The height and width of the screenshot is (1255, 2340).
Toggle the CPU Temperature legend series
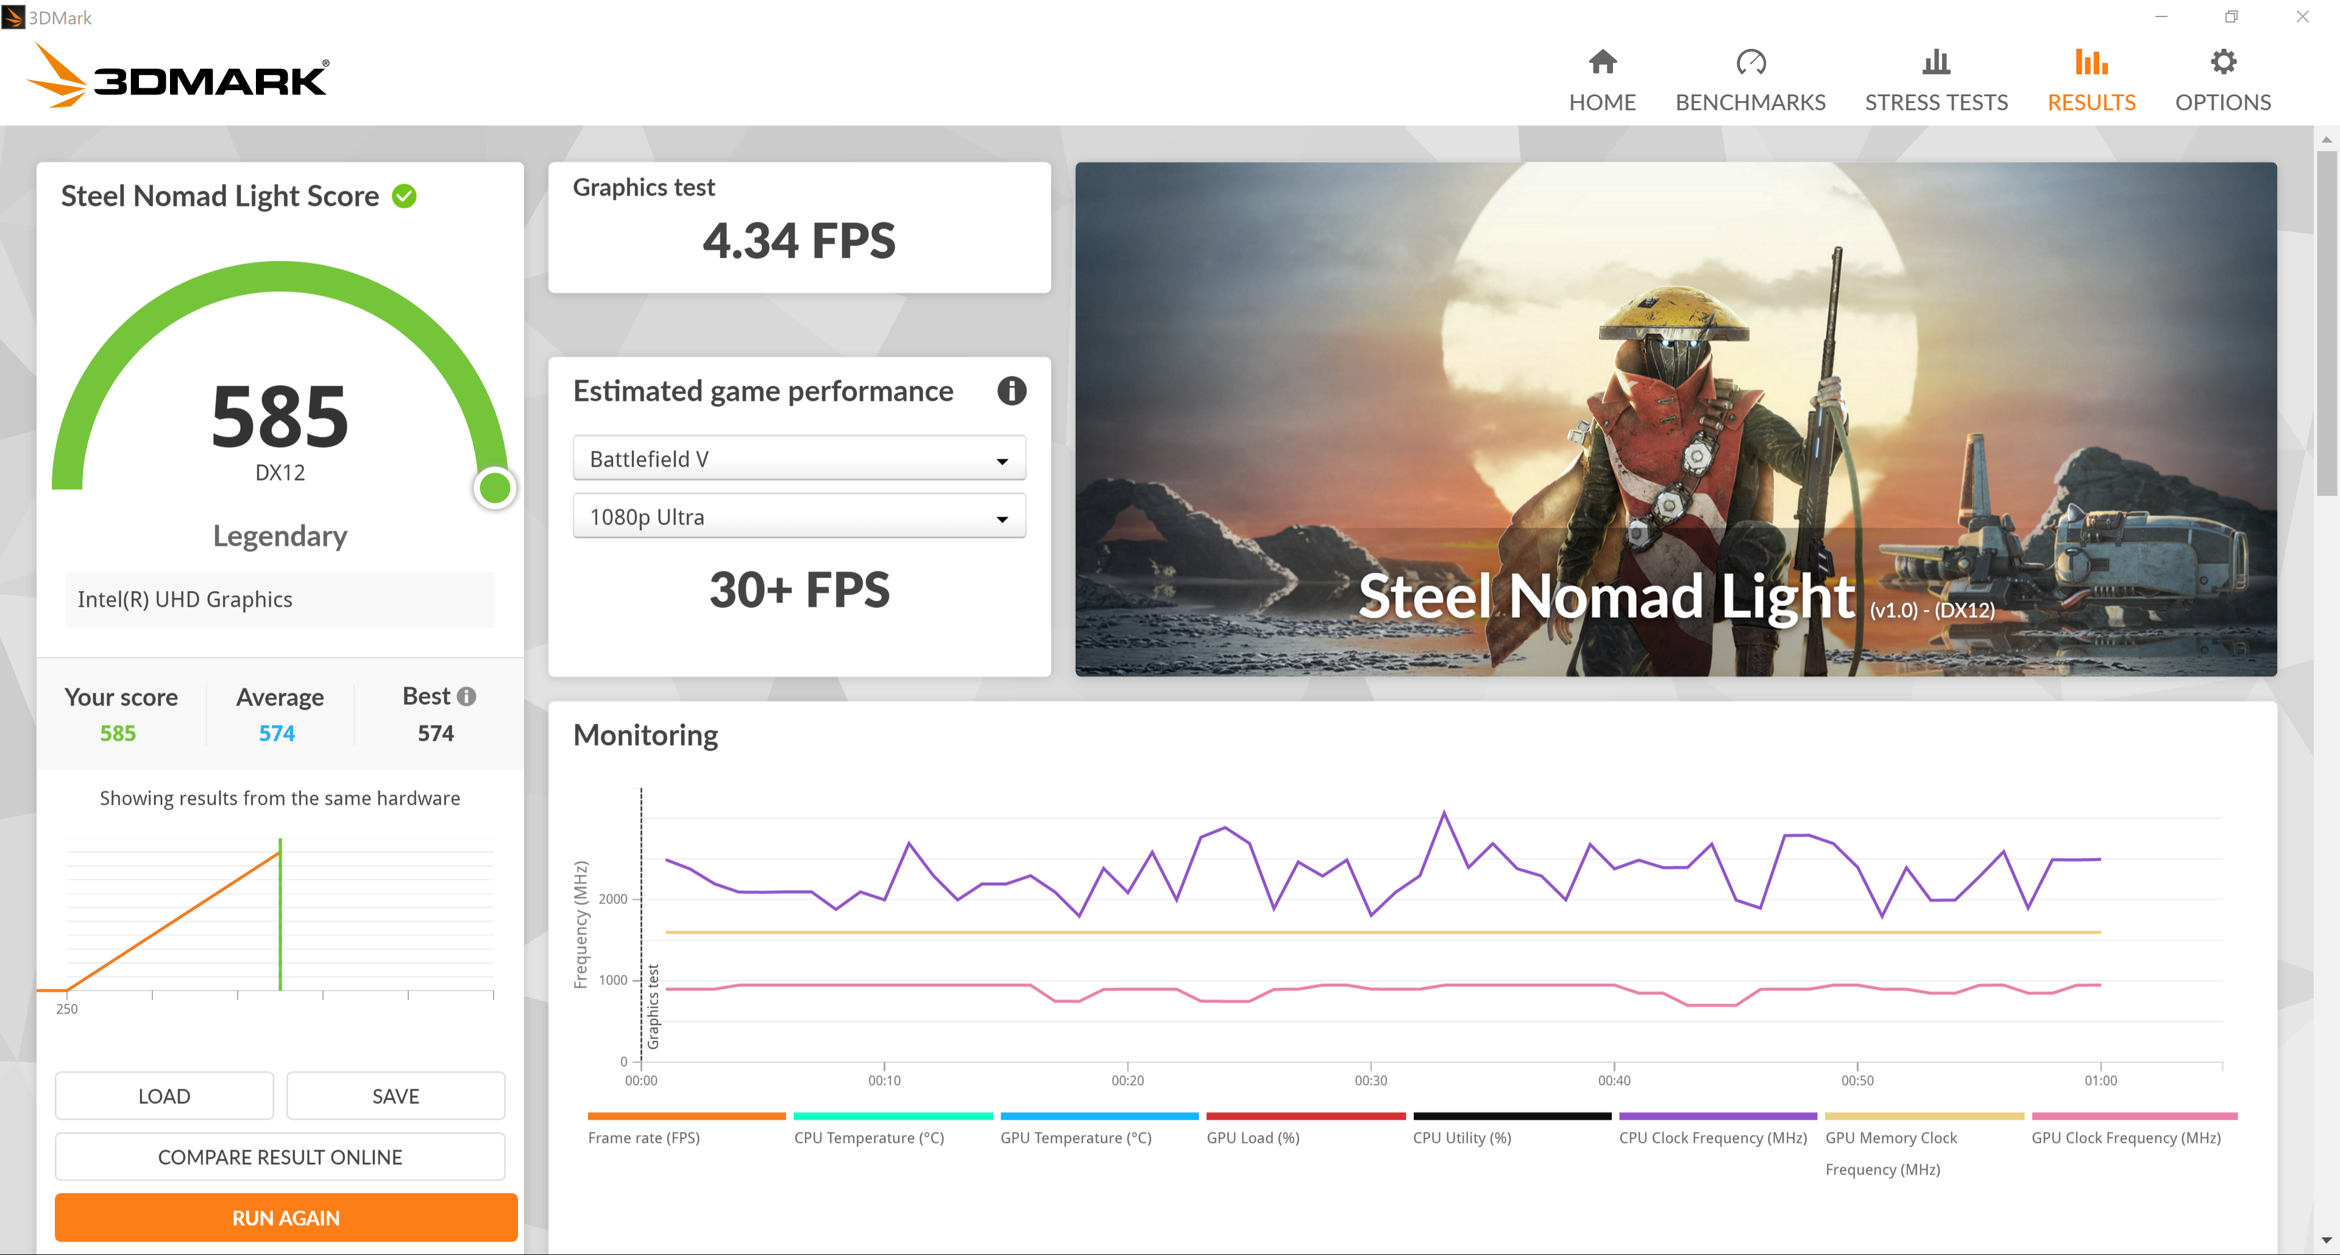pos(868,1137)
